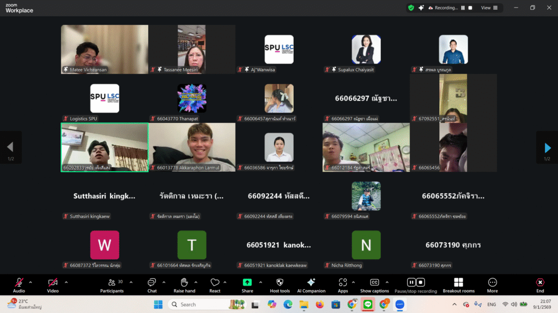Open the More options menu

[x=492, y=284]
